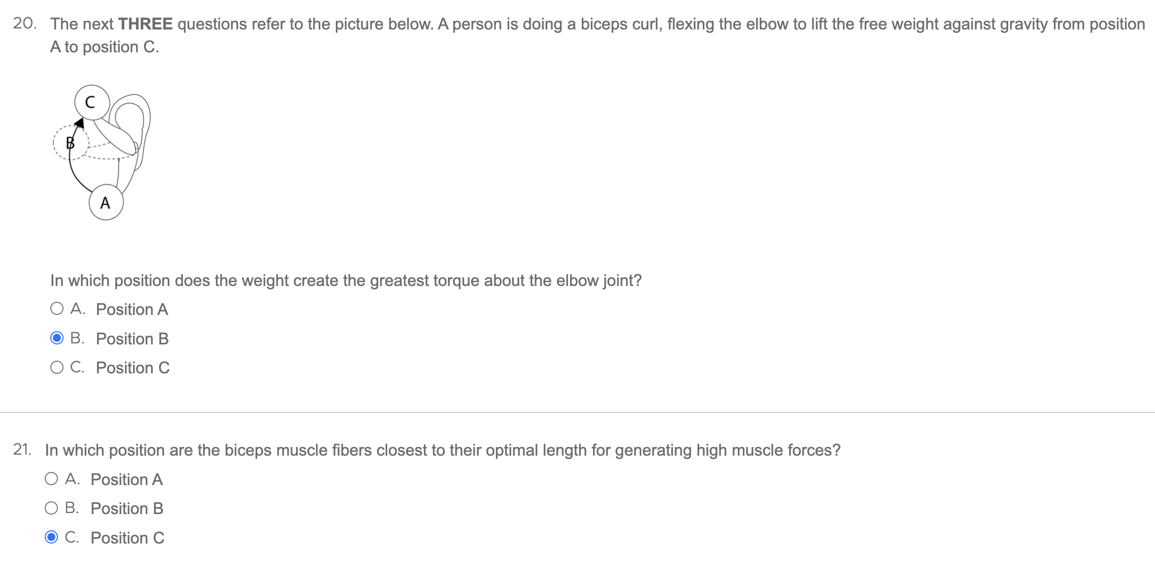
Task: Click the selected Position C option in question 21
Action: point(52,537)
